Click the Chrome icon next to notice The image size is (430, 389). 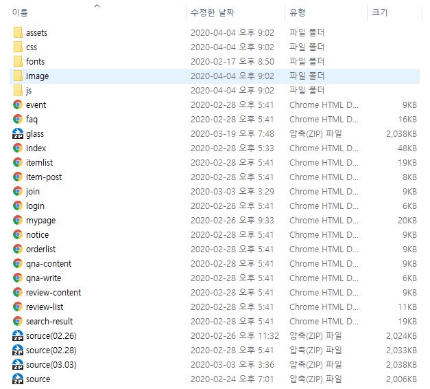(18, 234)
